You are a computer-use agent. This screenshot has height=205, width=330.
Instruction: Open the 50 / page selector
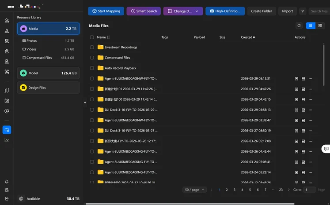coord(194,190)
